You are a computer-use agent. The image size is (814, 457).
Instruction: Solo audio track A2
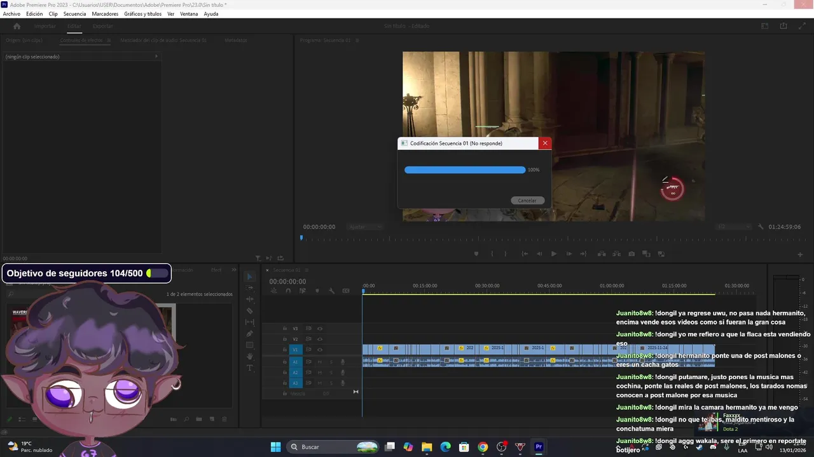click(331, 373)
